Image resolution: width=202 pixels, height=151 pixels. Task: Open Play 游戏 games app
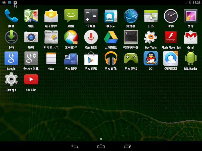coord(131,59)
